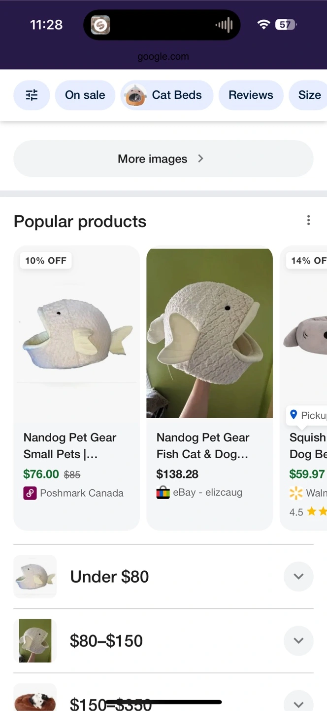This screenshot has width=327, height=711.
Task: Tap the three-dot menu beside Popular products
Action: point(308,220)
